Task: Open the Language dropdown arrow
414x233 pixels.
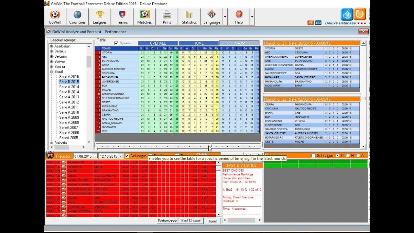Action: tap(225, 17)
